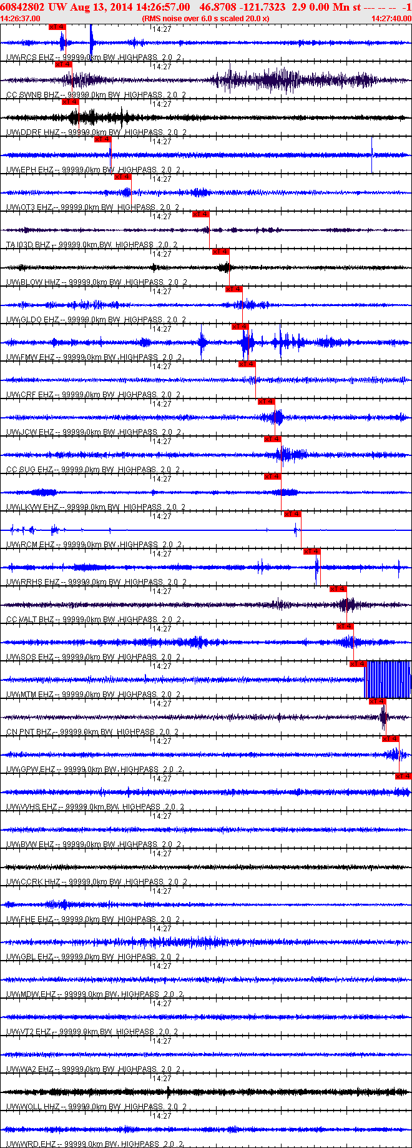Click the red pick marker on the FMW EHZ trace
The height and width of the screenshot is (1148, 412).
pyautogui.click(x=240, y=327)
